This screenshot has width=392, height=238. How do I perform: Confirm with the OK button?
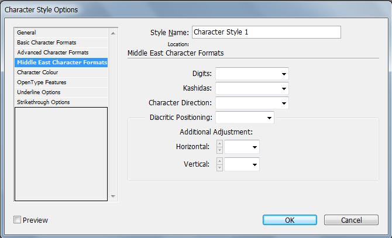click(289, 220)
